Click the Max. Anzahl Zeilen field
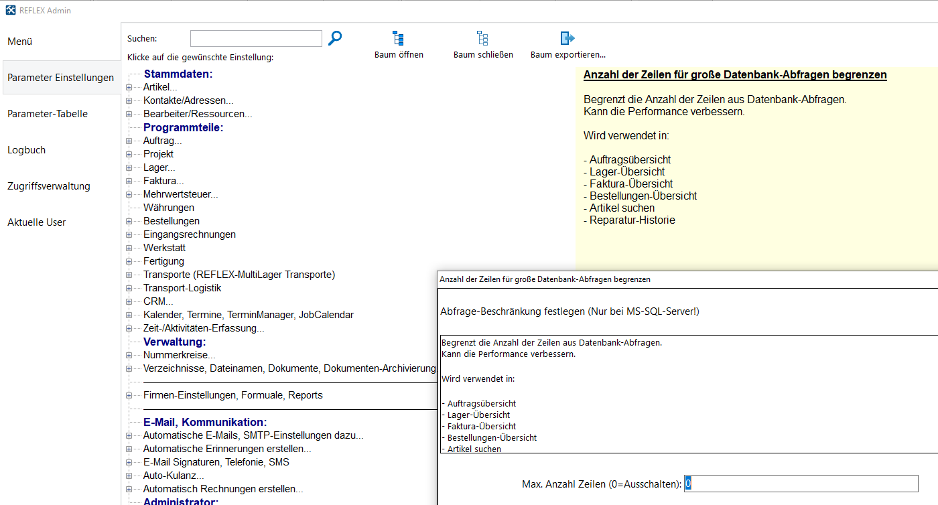The height and width of the screenshot is (505, 938). 801,484
